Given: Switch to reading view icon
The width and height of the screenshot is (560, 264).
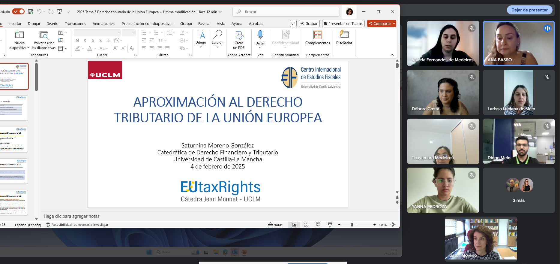Looking at the screenshot, I should [318, 225].
